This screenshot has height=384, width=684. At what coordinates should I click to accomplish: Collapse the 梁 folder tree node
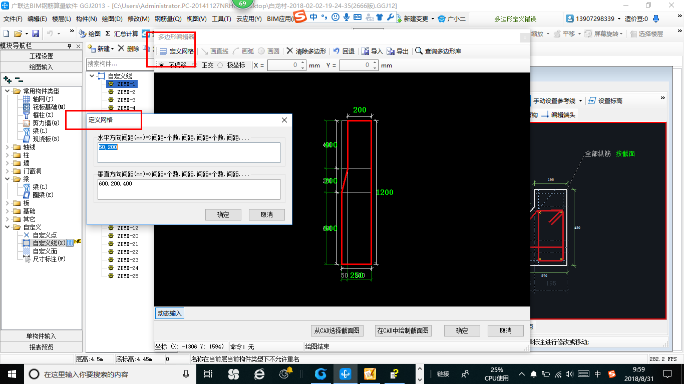(8, 179)
